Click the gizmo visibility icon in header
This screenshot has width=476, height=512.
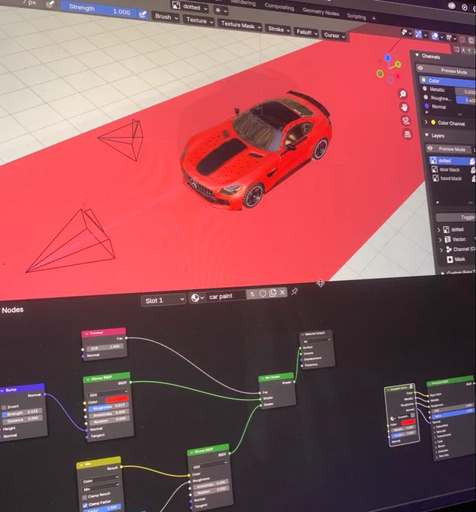[418, 34]
